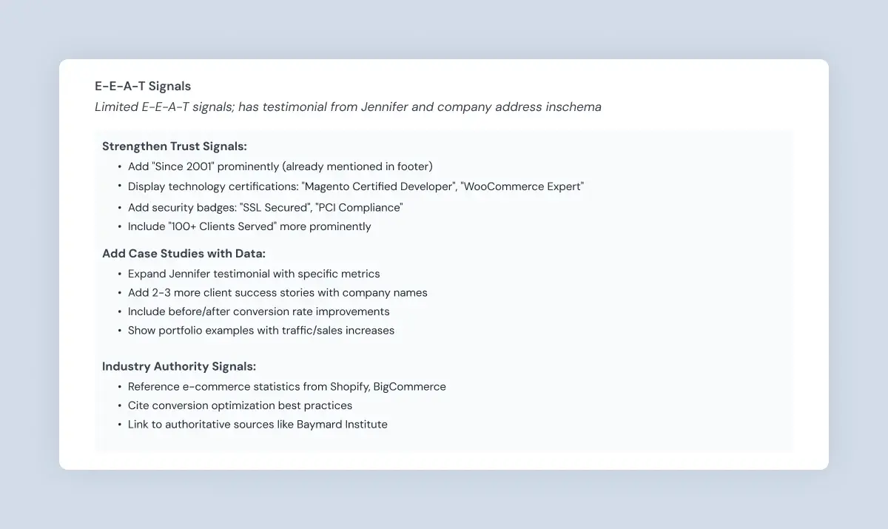Click the "Magento Certified Developer" quoted text
The height and width of the screenshot is (529, 888).
[x=377, y=186]
